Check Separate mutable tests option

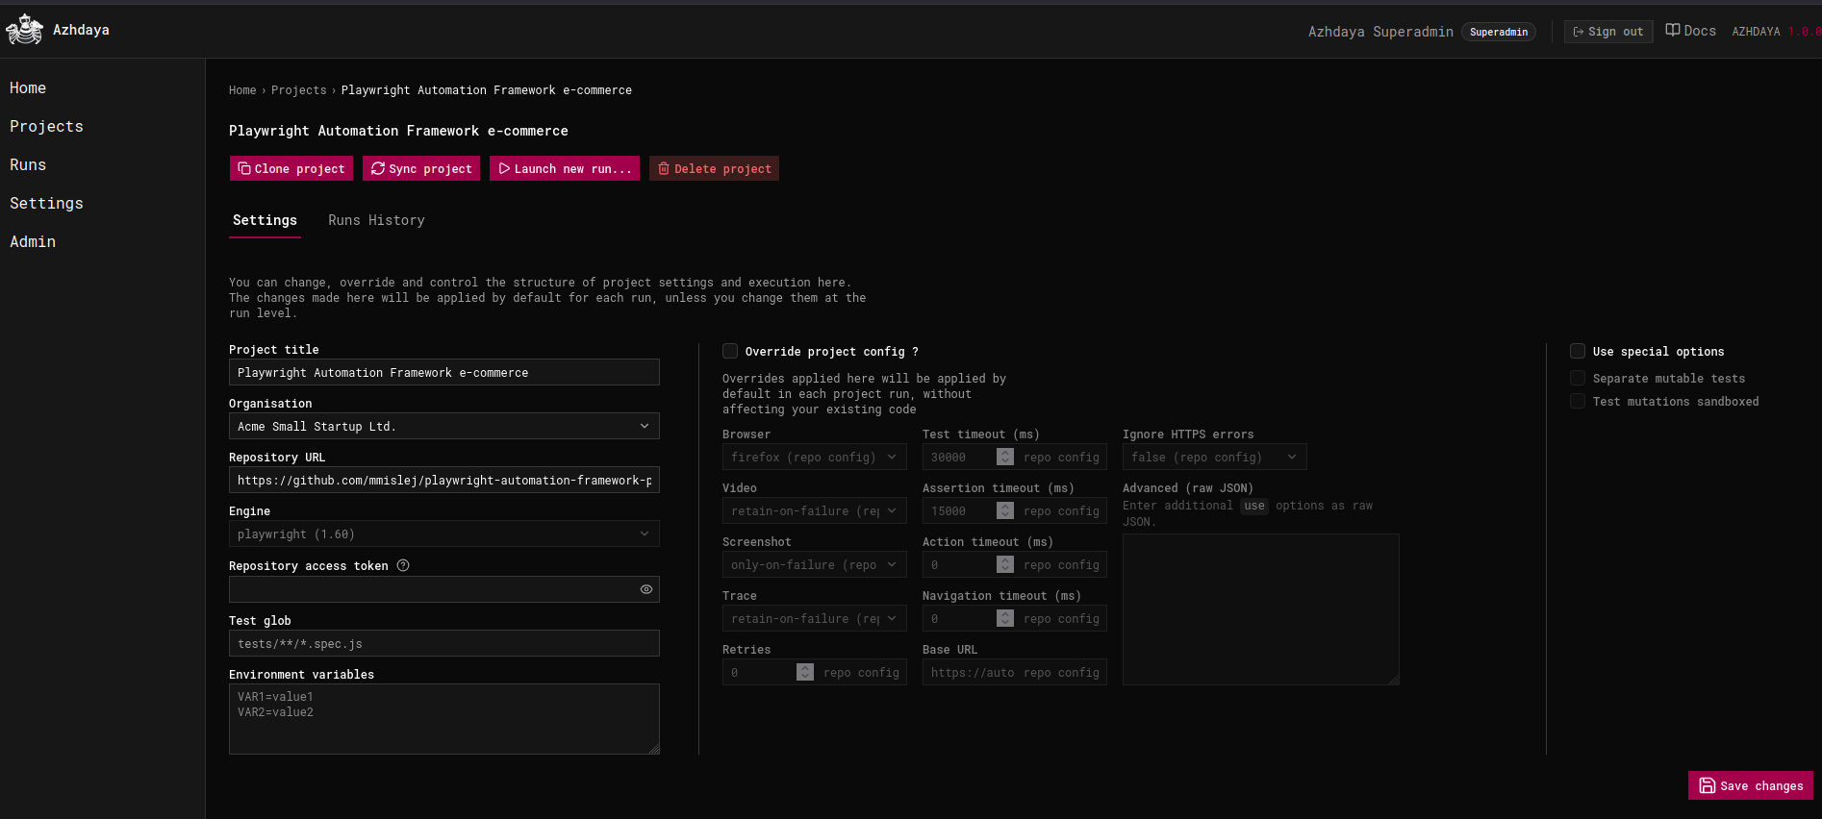point(1578,378)
